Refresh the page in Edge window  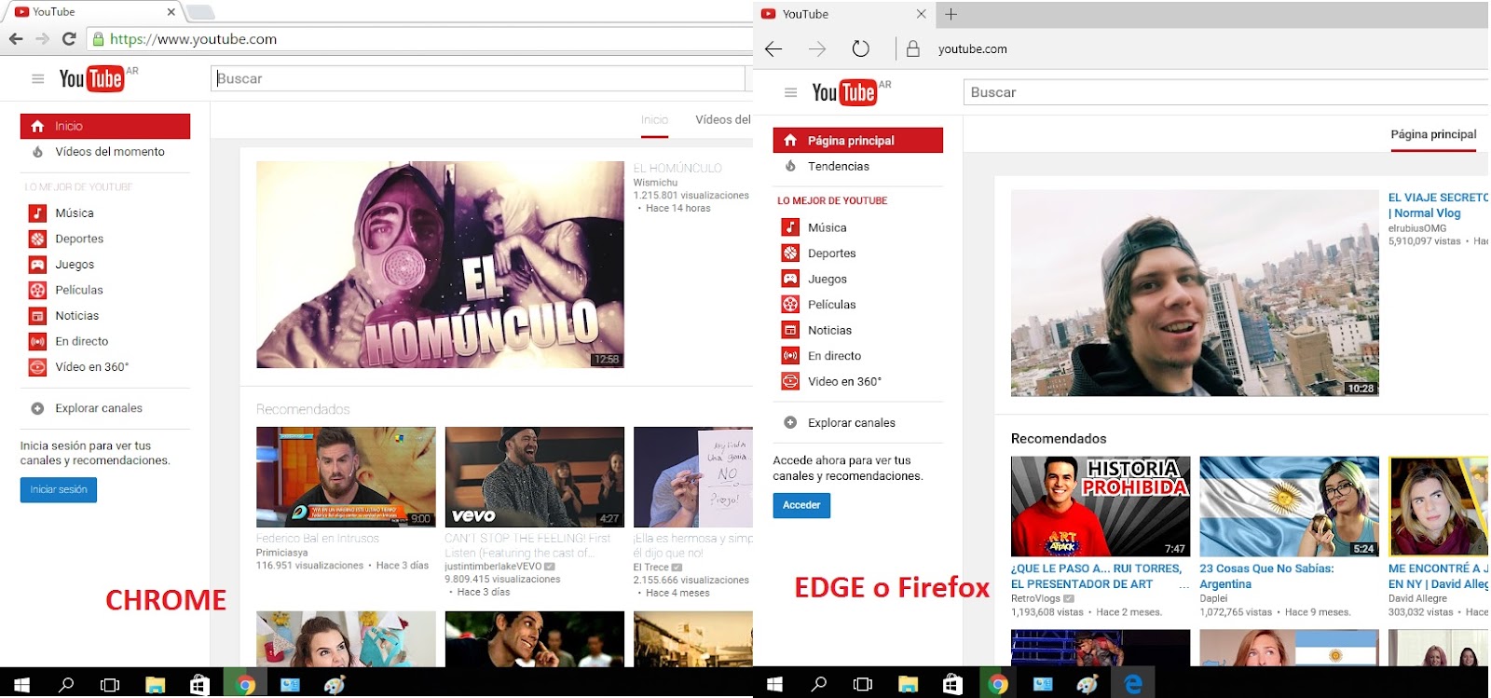(x=861, y=48)
